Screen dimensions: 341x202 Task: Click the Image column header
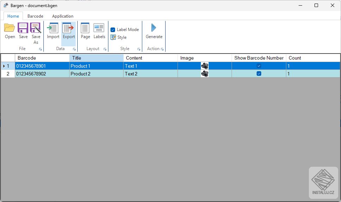tap(205, 58)
